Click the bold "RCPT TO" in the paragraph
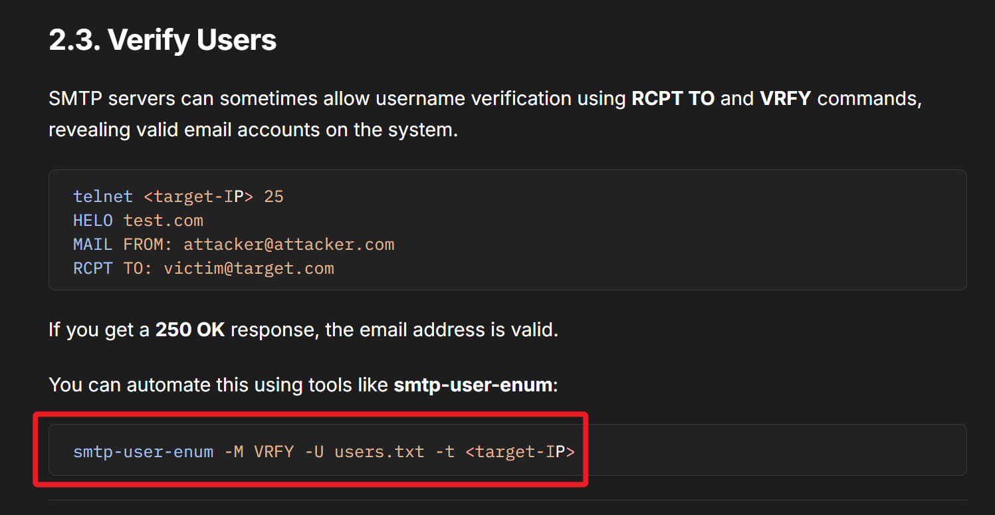Screen dimensions: 995x515 673,99
